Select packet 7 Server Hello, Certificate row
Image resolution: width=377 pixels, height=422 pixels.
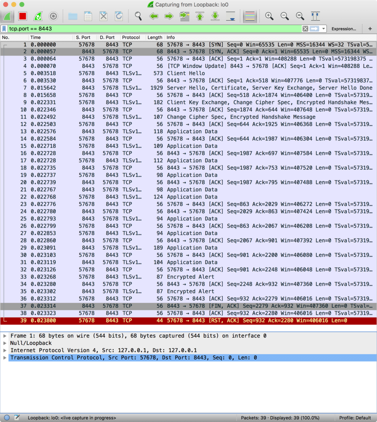188,88
